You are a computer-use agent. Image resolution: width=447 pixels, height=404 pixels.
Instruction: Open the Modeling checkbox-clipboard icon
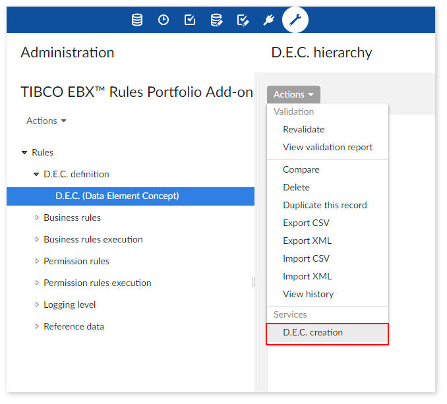190,20
